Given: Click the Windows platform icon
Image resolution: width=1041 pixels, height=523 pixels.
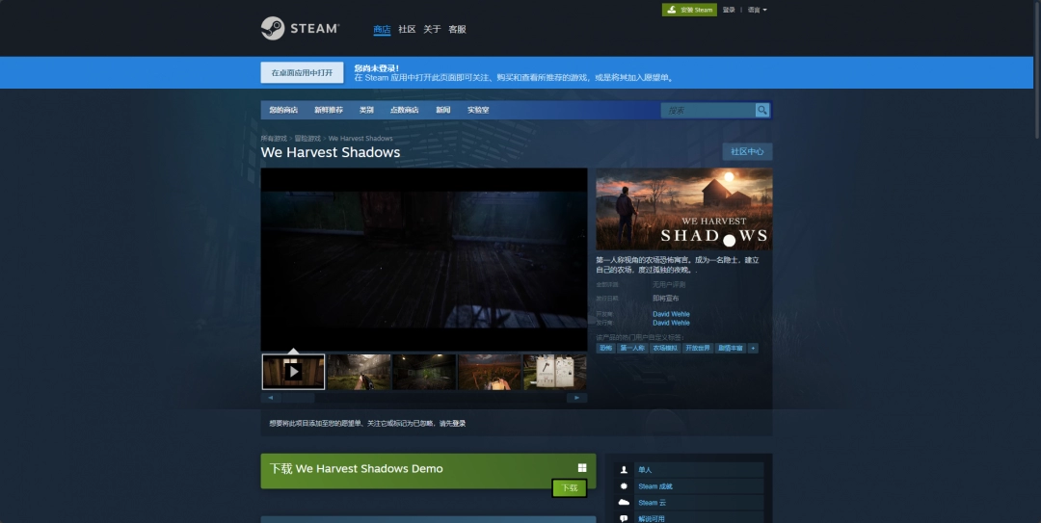Looking at the screenshot, I should point(582,468).
